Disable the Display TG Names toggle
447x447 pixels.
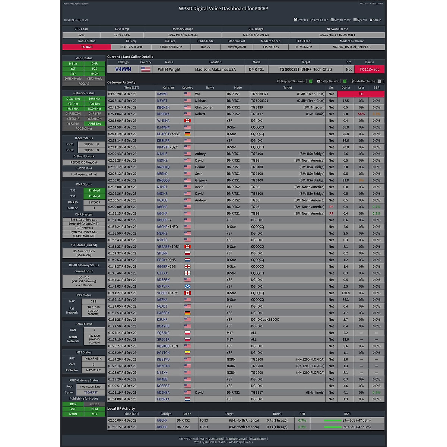click(309, 81)
